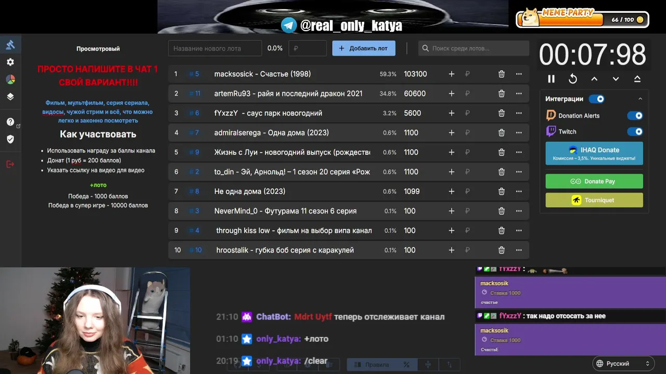Image resolution: width=666 pixels, height=374 pixels.
Task: Delete the hroostalik губка боб lot
Action: click(x=502, y=250)
